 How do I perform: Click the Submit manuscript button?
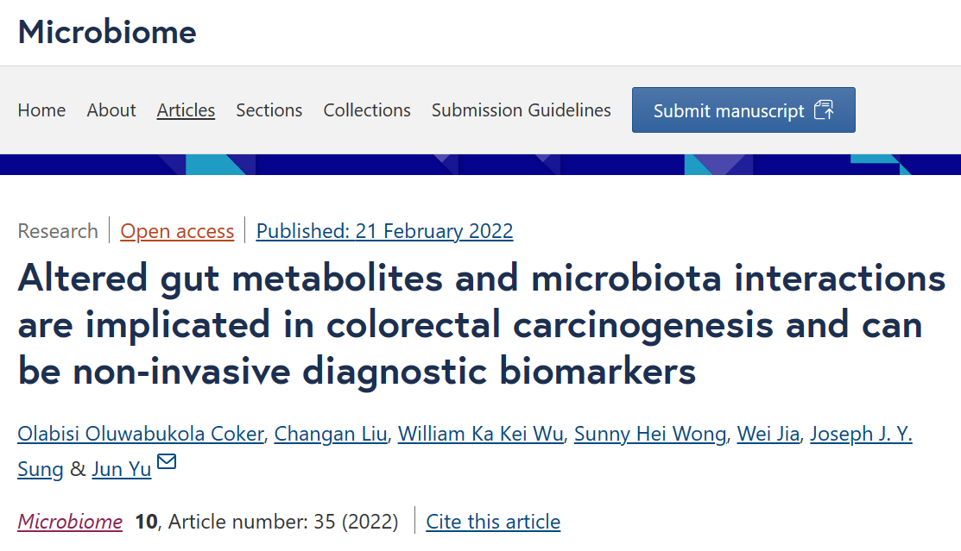pos(743,110)
